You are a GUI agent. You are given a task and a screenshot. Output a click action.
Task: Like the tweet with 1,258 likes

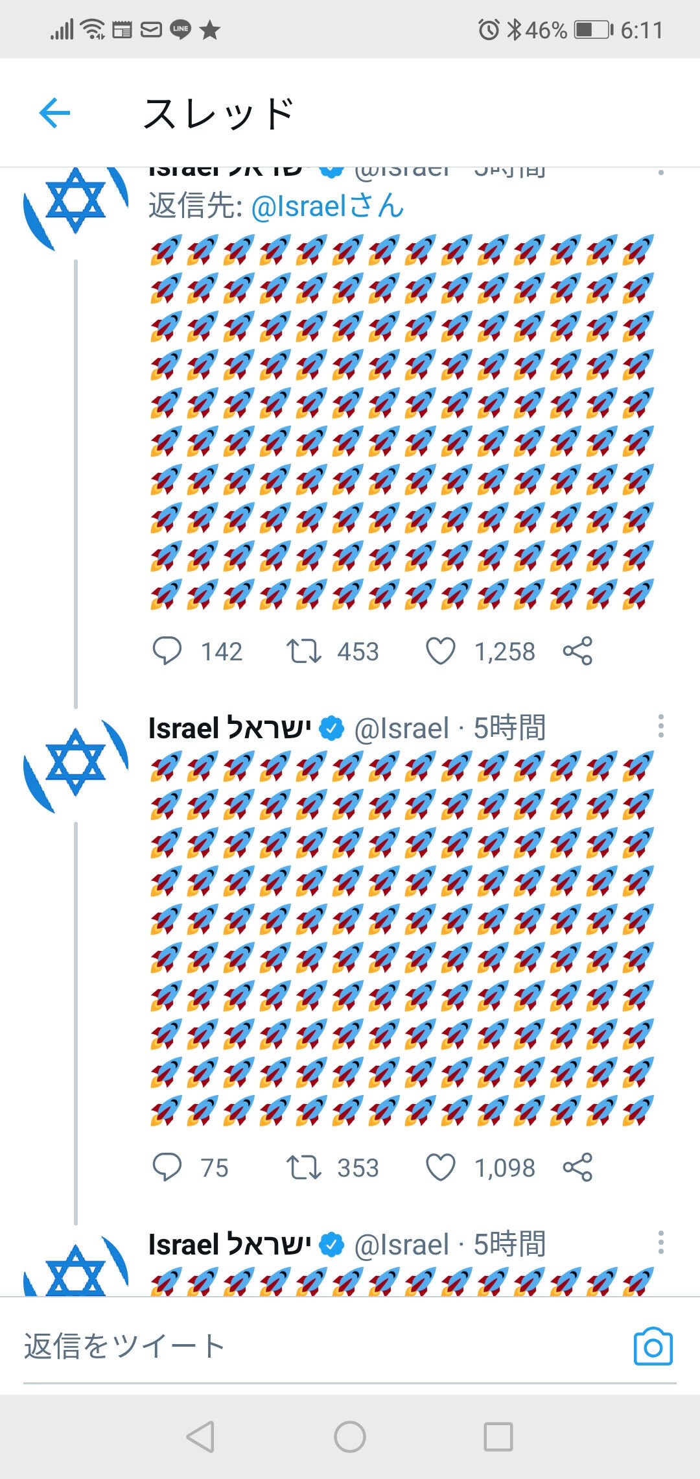pyautogui.click(x=441, y=651)
